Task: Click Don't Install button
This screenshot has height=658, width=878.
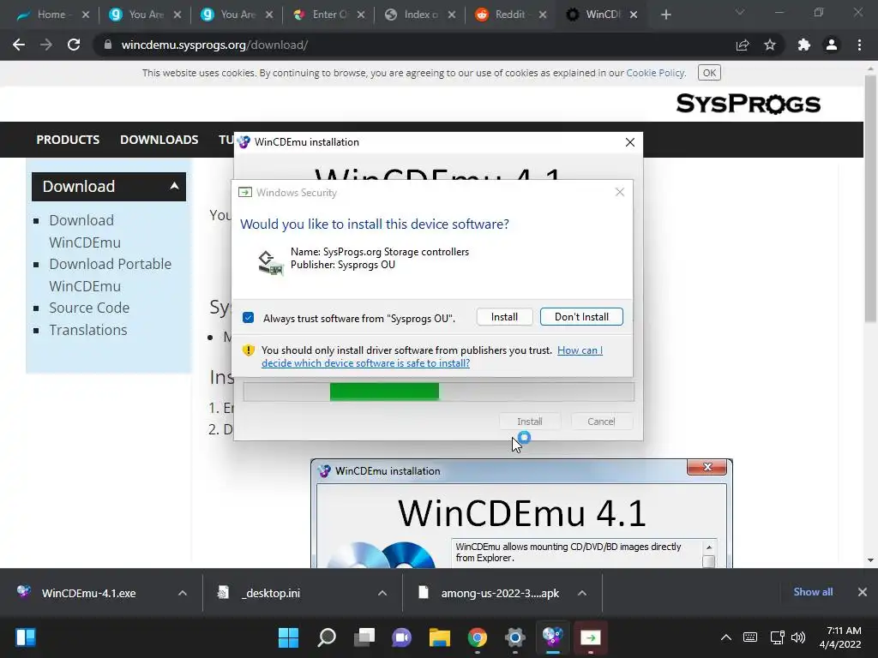Action: click(x=581, y=317)
